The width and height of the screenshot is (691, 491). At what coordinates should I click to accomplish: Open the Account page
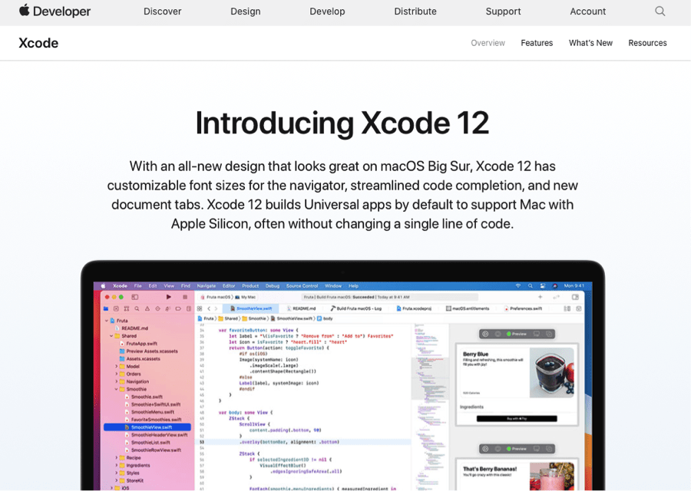coord(588,12)
